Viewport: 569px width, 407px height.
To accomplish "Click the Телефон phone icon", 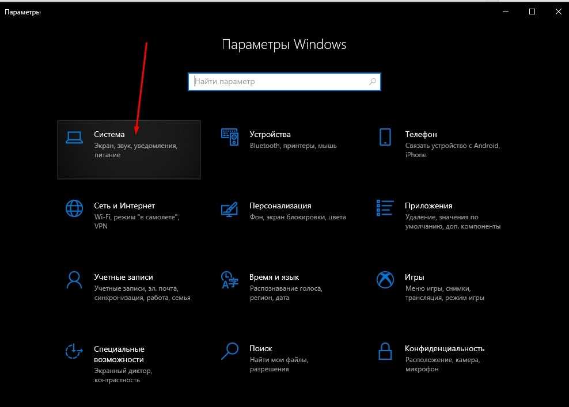I will click(385, 137).
